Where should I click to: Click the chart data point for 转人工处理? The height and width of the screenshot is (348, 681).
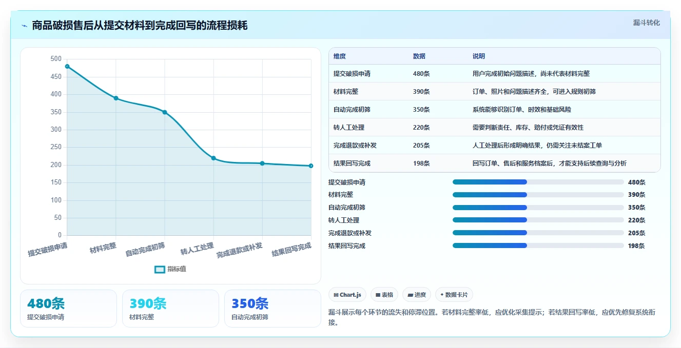213,158
